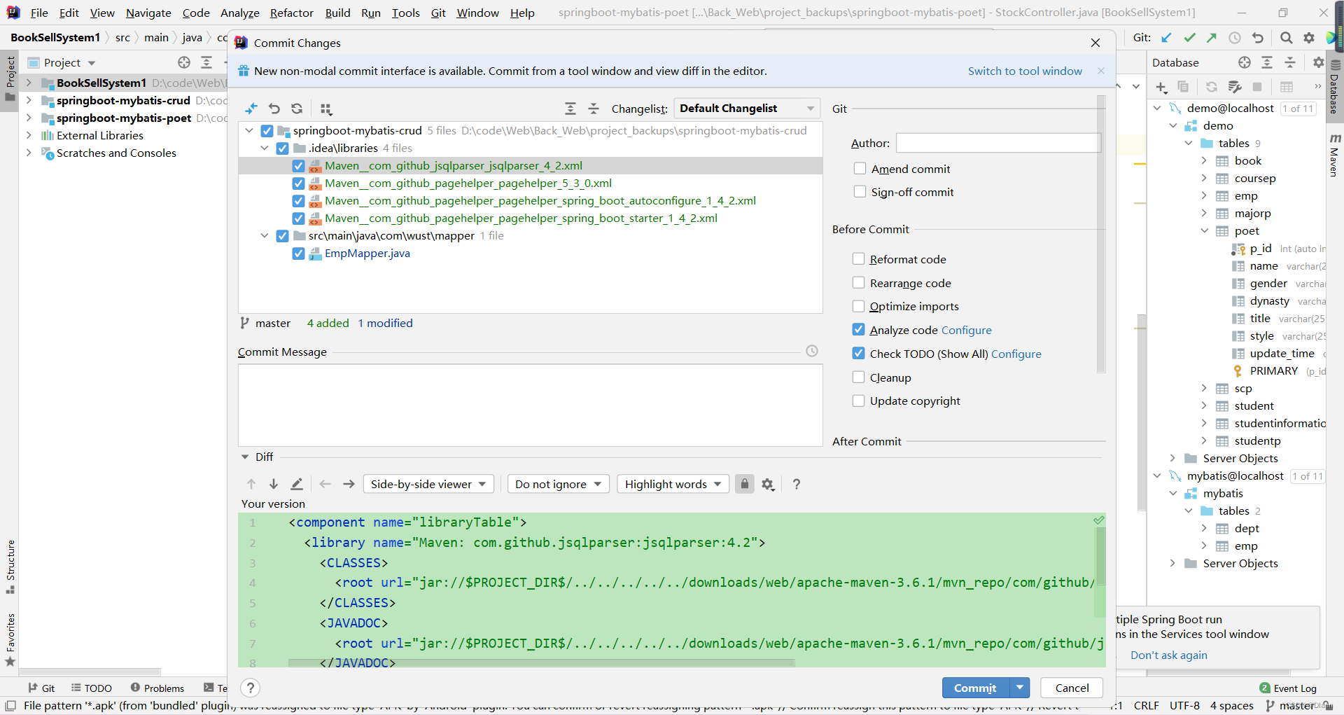Click Expand All icon in changes tree toolbar

(x=570, y=109)
